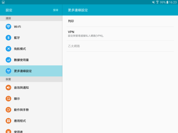Select the Wi-Fi label in sidebar

(x=17, y=27)
